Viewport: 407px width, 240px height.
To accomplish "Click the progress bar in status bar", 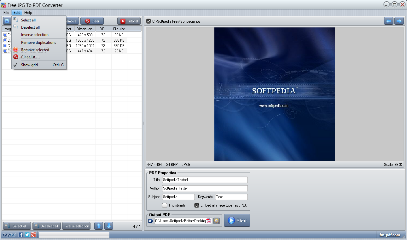I will tap(74, 235).
